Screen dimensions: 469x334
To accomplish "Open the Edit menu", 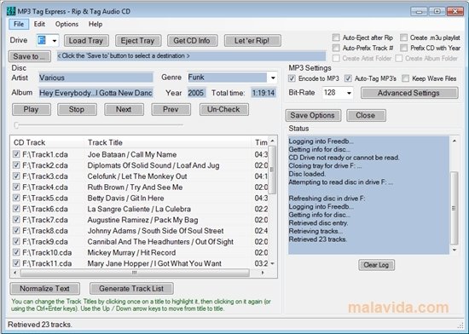I will click(x=39, y=24).
